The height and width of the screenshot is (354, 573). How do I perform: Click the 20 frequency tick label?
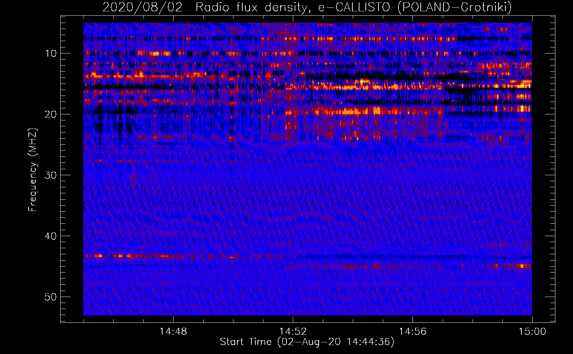pos(51,114)
